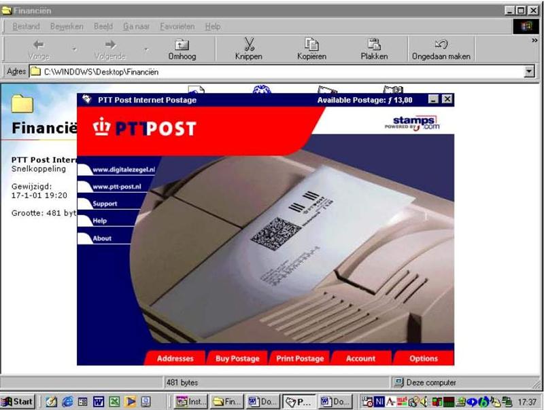The height and width of the screenshot is (410, 544).
Task: Click the large Financiën folder icon
Action: (x=22, y=104)
